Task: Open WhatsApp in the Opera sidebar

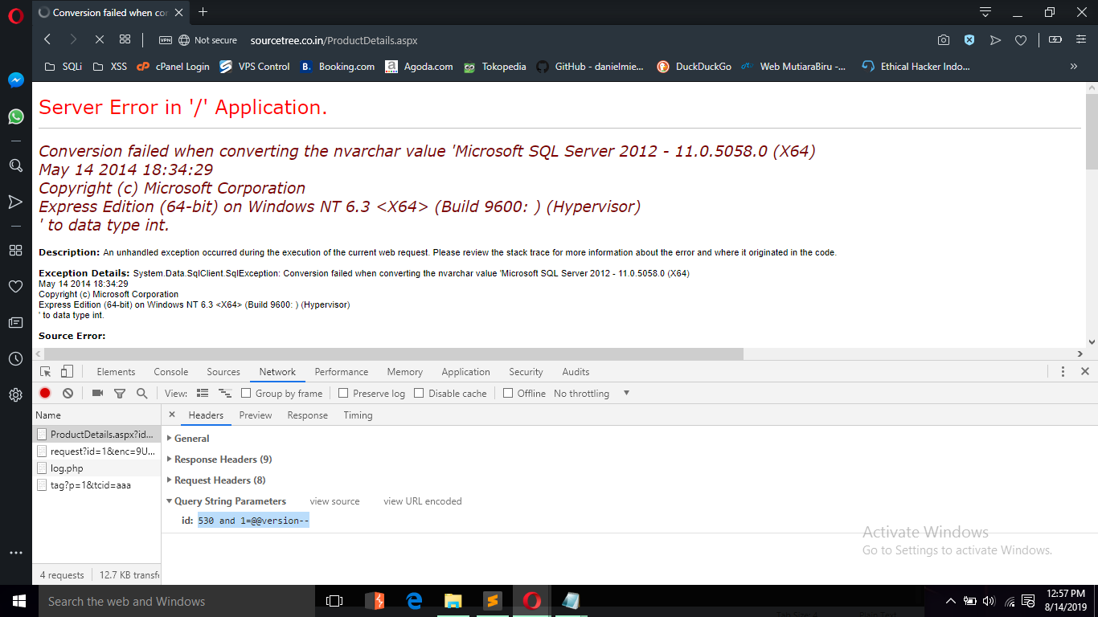Action: 16,116
